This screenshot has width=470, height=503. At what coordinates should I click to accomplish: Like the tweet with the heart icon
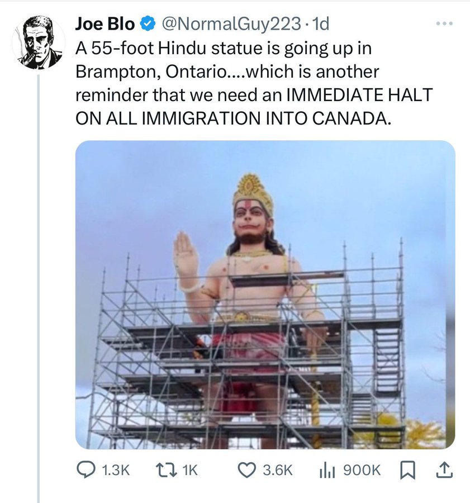[246, 471]
